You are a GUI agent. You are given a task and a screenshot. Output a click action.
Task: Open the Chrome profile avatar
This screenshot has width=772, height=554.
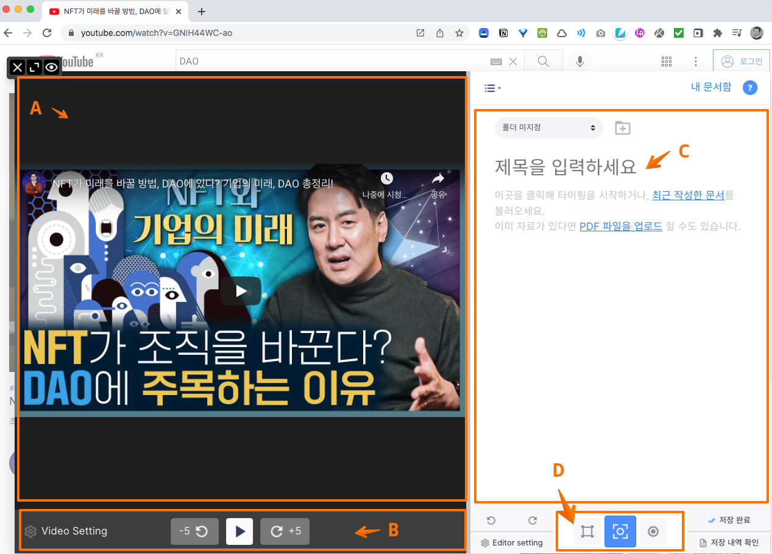click(x=757, y=33)
